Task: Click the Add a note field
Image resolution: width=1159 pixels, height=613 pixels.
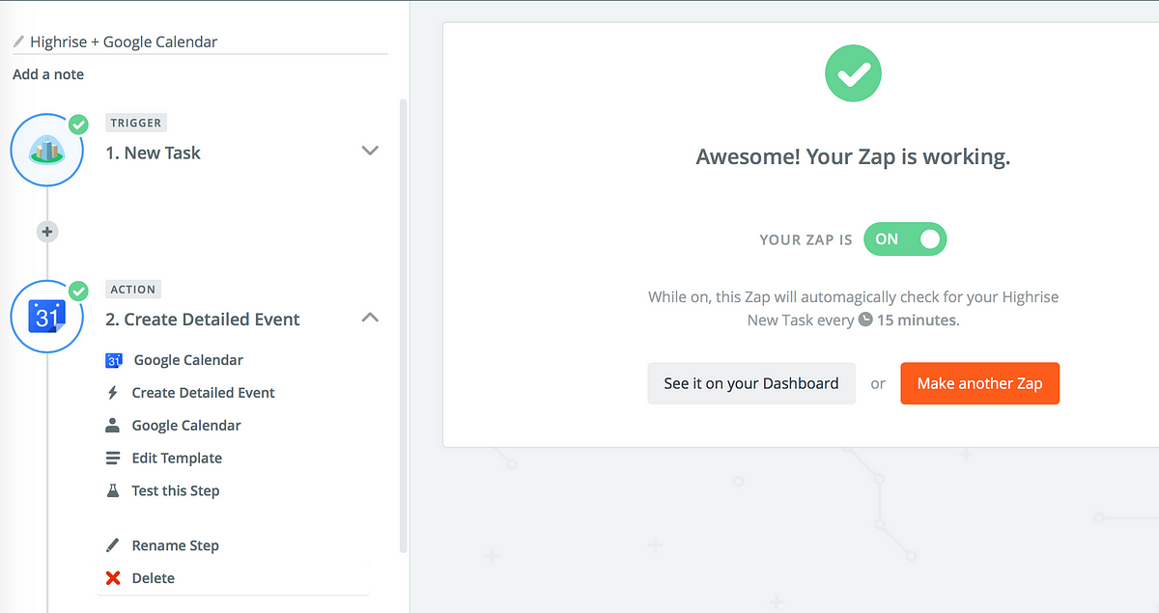Action: pyautogui.click(x=48, y=74)
